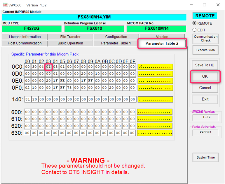Click the Definition Program License field FSX810
225x184 pixels.
(x=94, y=28)
